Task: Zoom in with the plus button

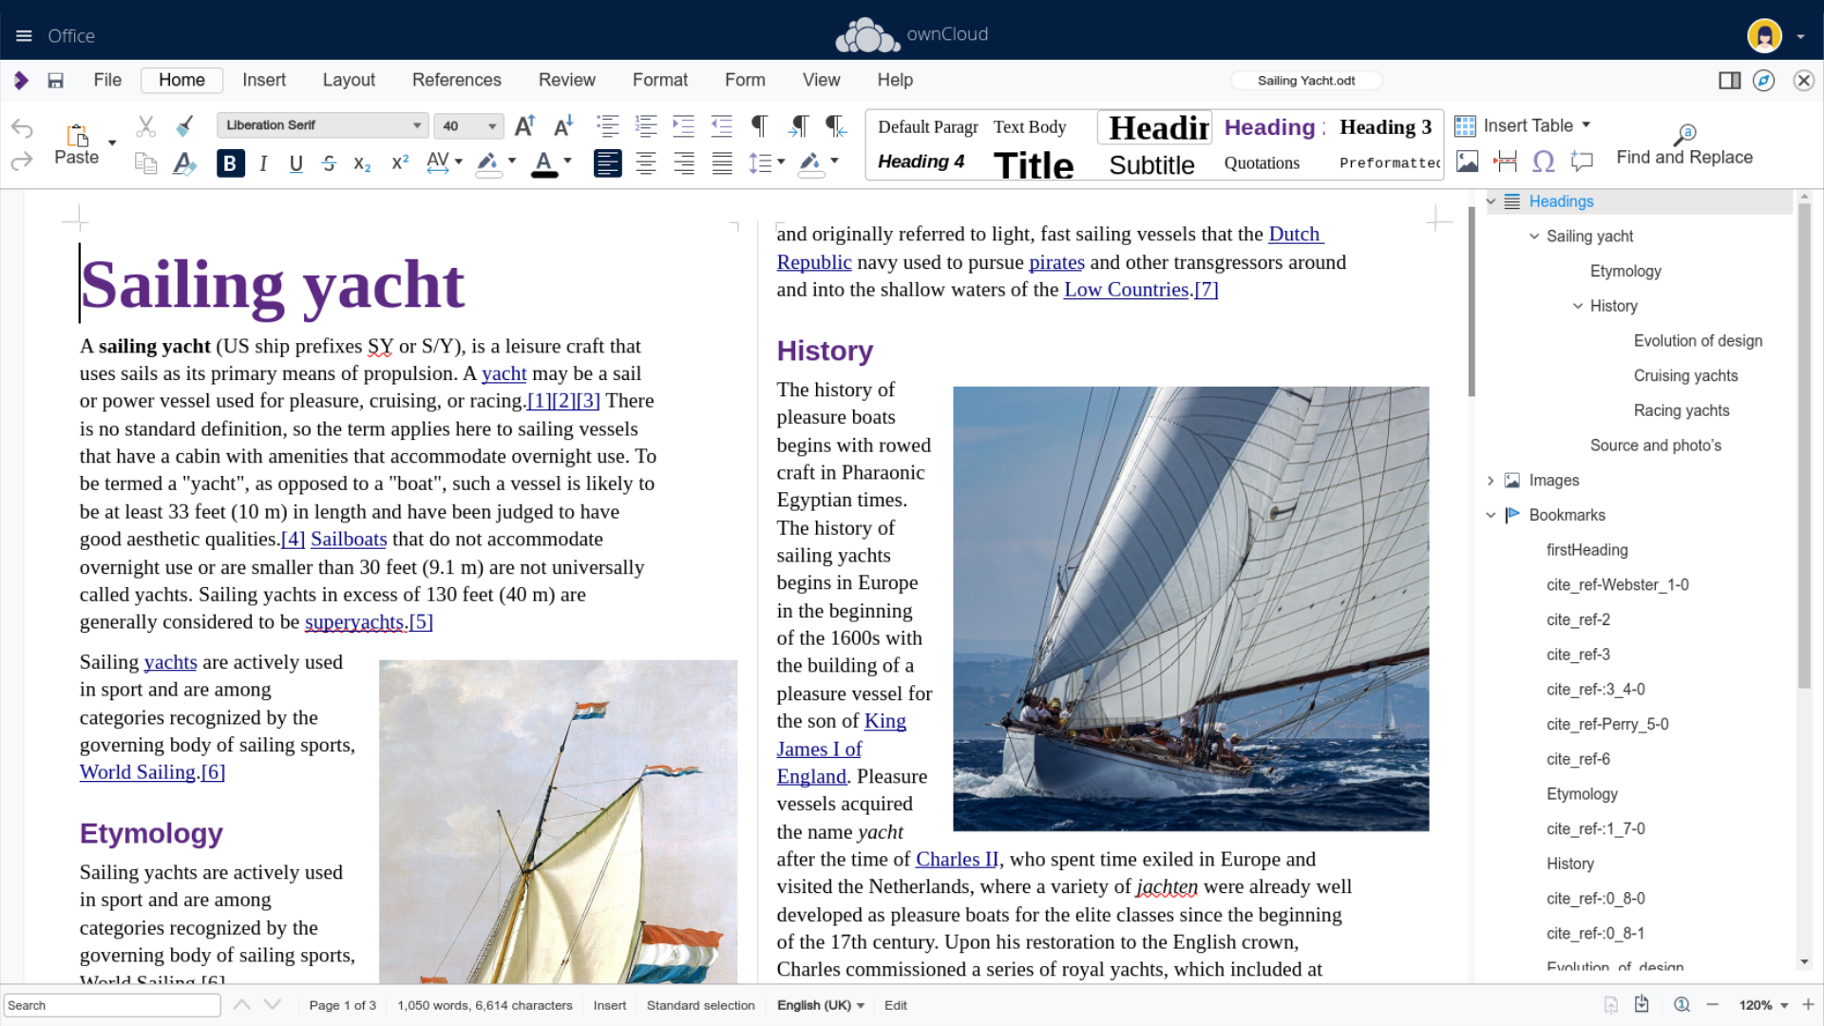Action: 1808,1004
